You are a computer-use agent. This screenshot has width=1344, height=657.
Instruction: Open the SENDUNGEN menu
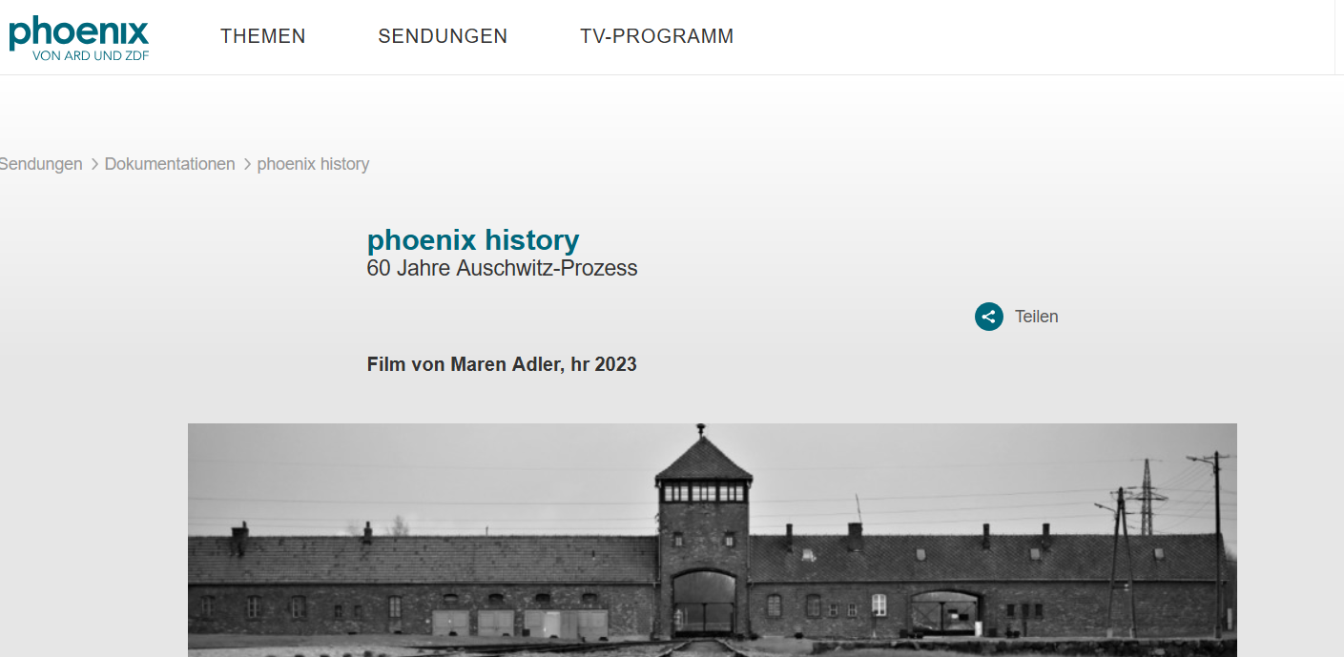[443, 36]
